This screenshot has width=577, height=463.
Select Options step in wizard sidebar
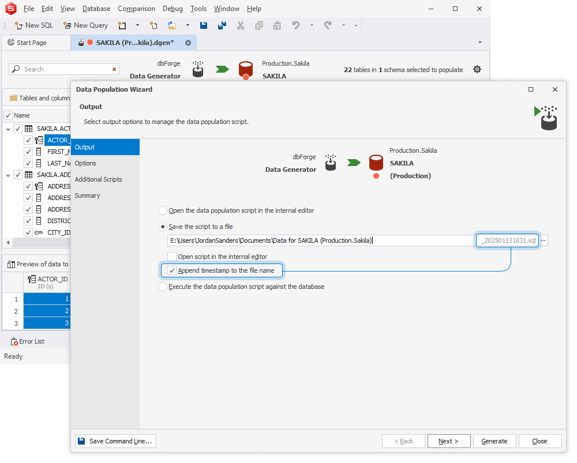[105, 163]
